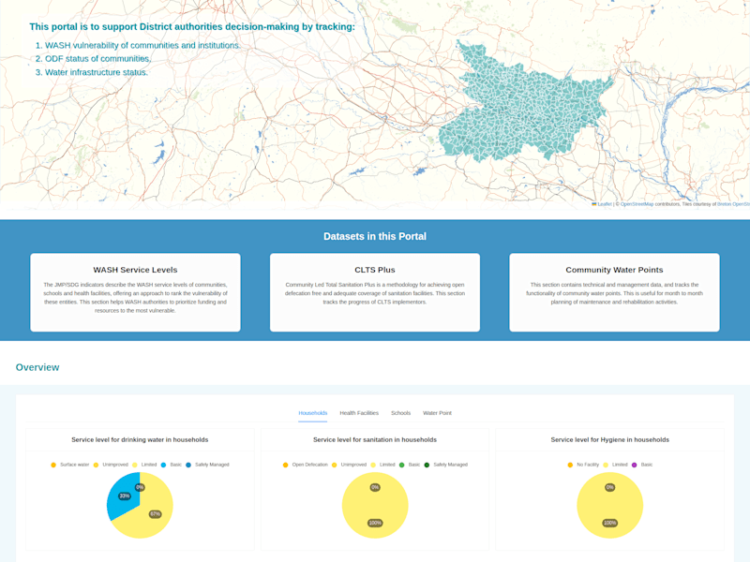Click the blue Basic legend dot for drinking water
This screenshot has height=562, width=750.
tap(163, 465)
